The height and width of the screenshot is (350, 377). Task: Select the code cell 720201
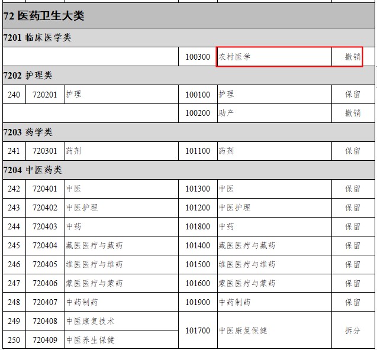tap(45, 95)
